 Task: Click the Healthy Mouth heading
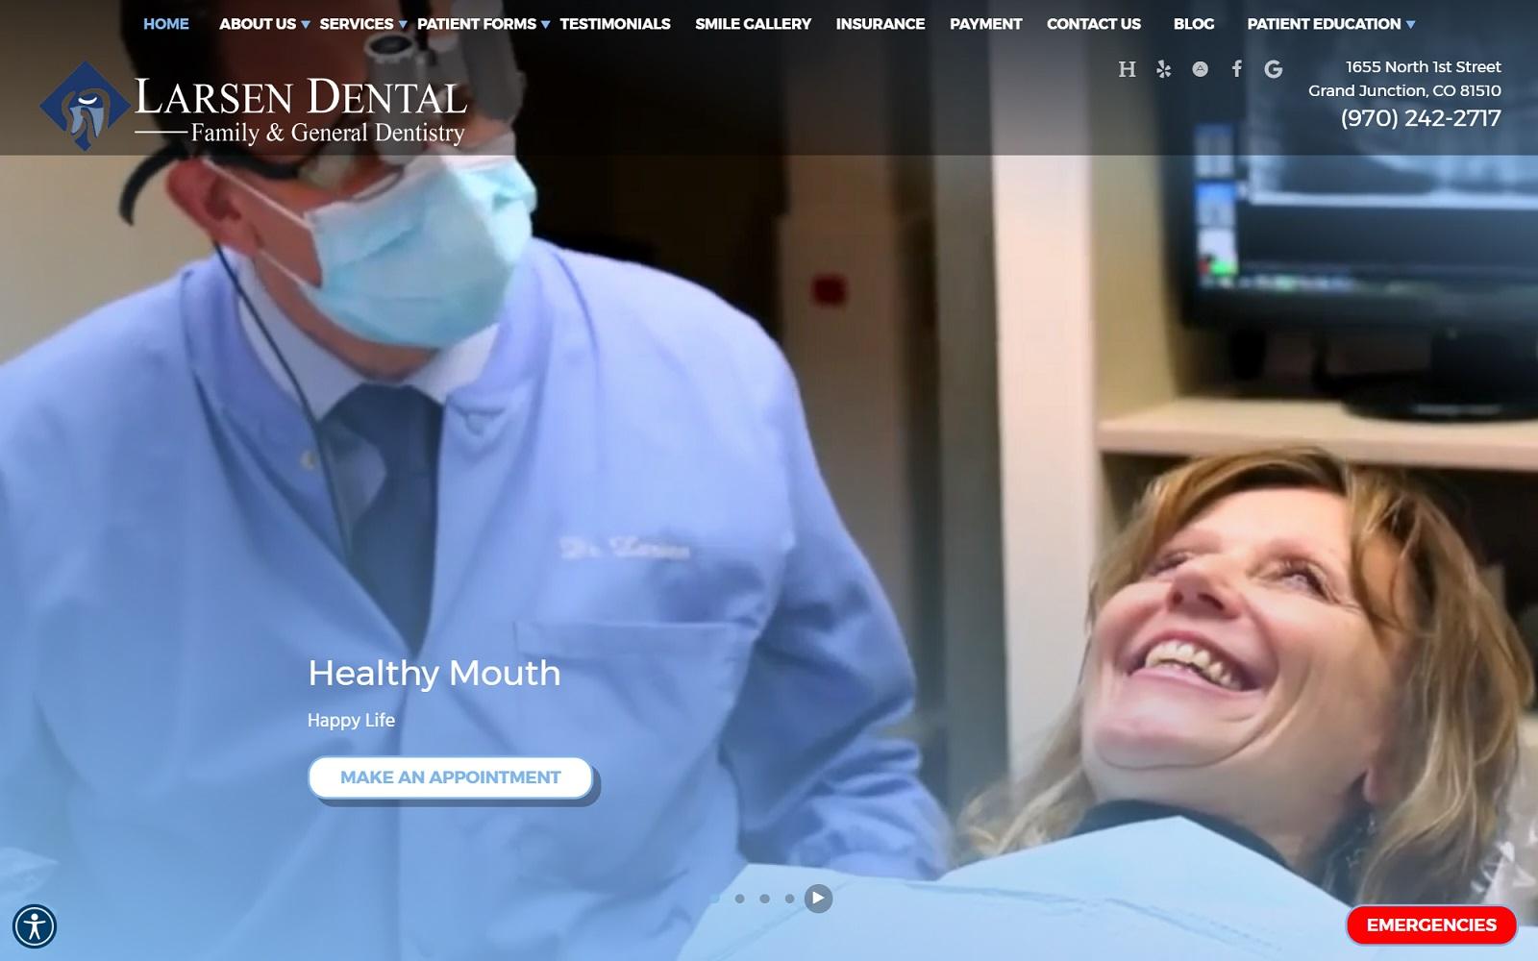click(x=434, y=673)
